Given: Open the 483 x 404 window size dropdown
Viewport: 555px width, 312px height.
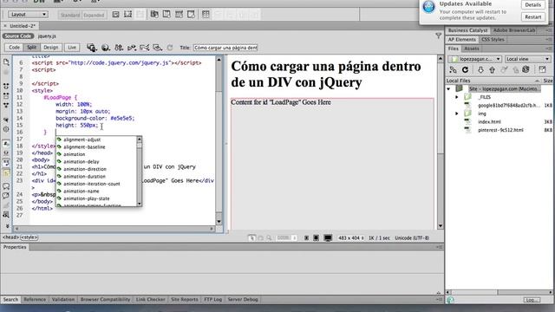Looking at the screenshot, I should [350, 238].
